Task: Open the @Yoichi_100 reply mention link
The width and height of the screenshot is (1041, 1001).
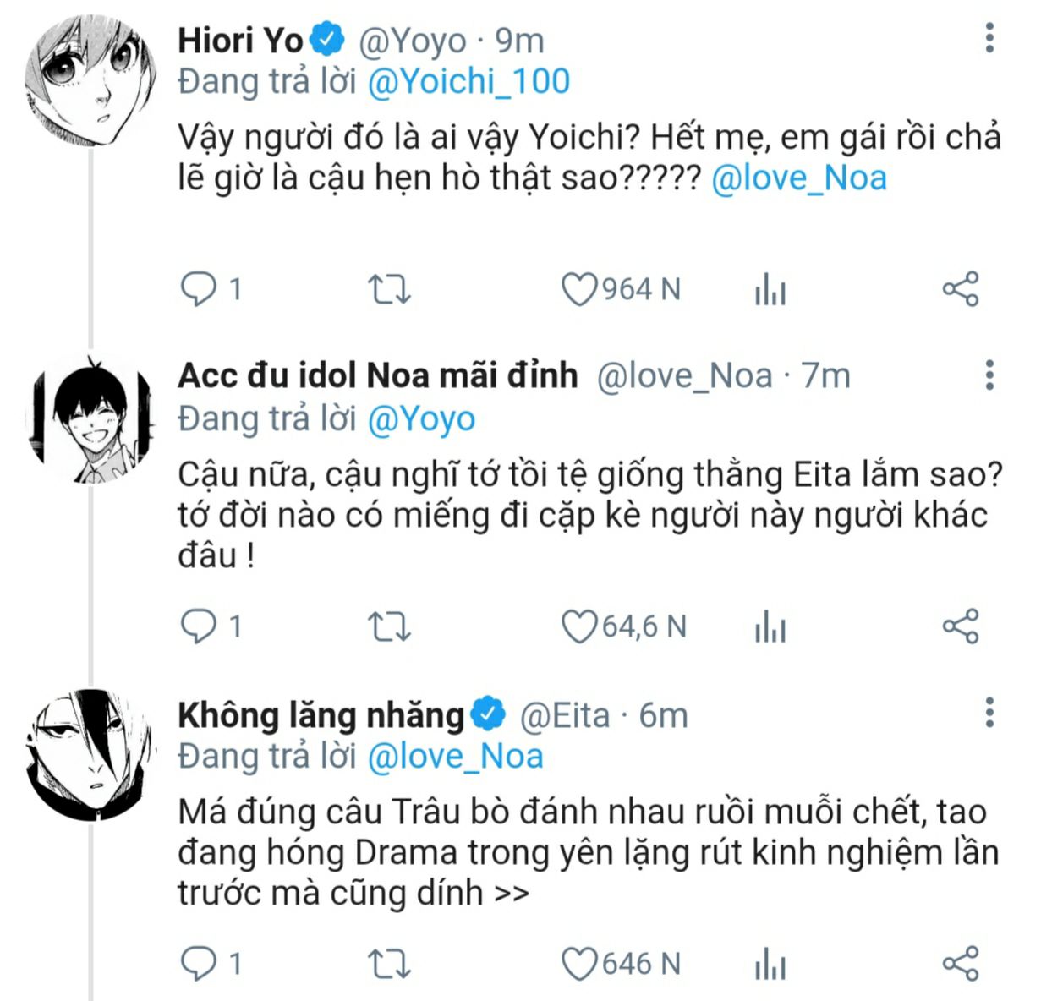Action: (x=468, y=81)
